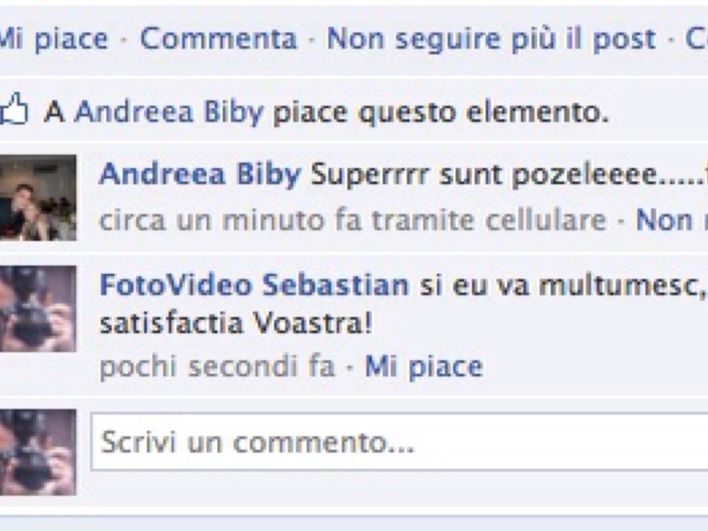
Task: Click the tramite cellulare text
Action: click(x=488, y=221)
